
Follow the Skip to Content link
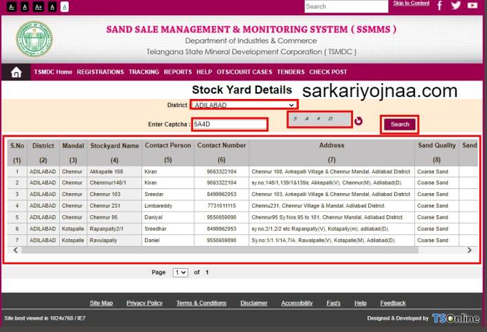coord(411,3)
